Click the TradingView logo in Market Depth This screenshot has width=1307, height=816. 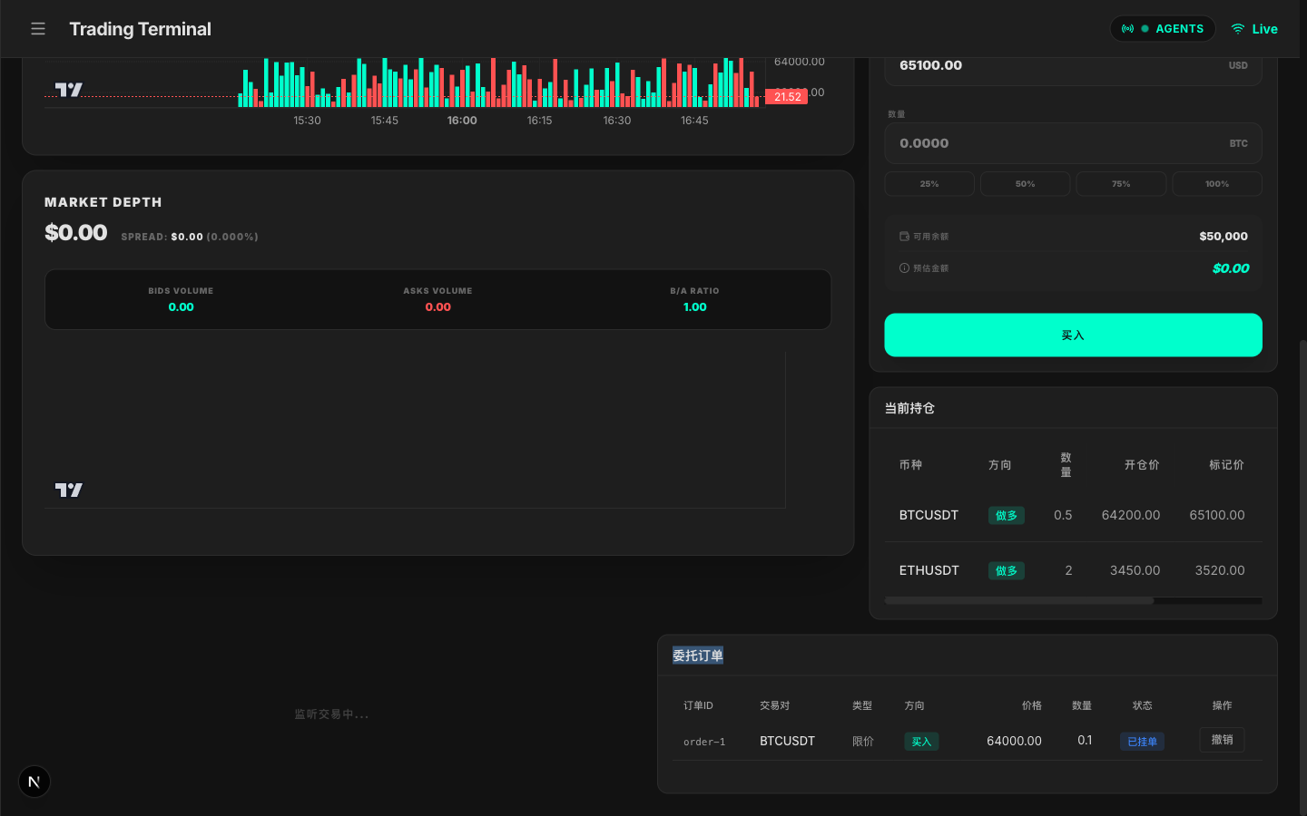pos(69,490)
